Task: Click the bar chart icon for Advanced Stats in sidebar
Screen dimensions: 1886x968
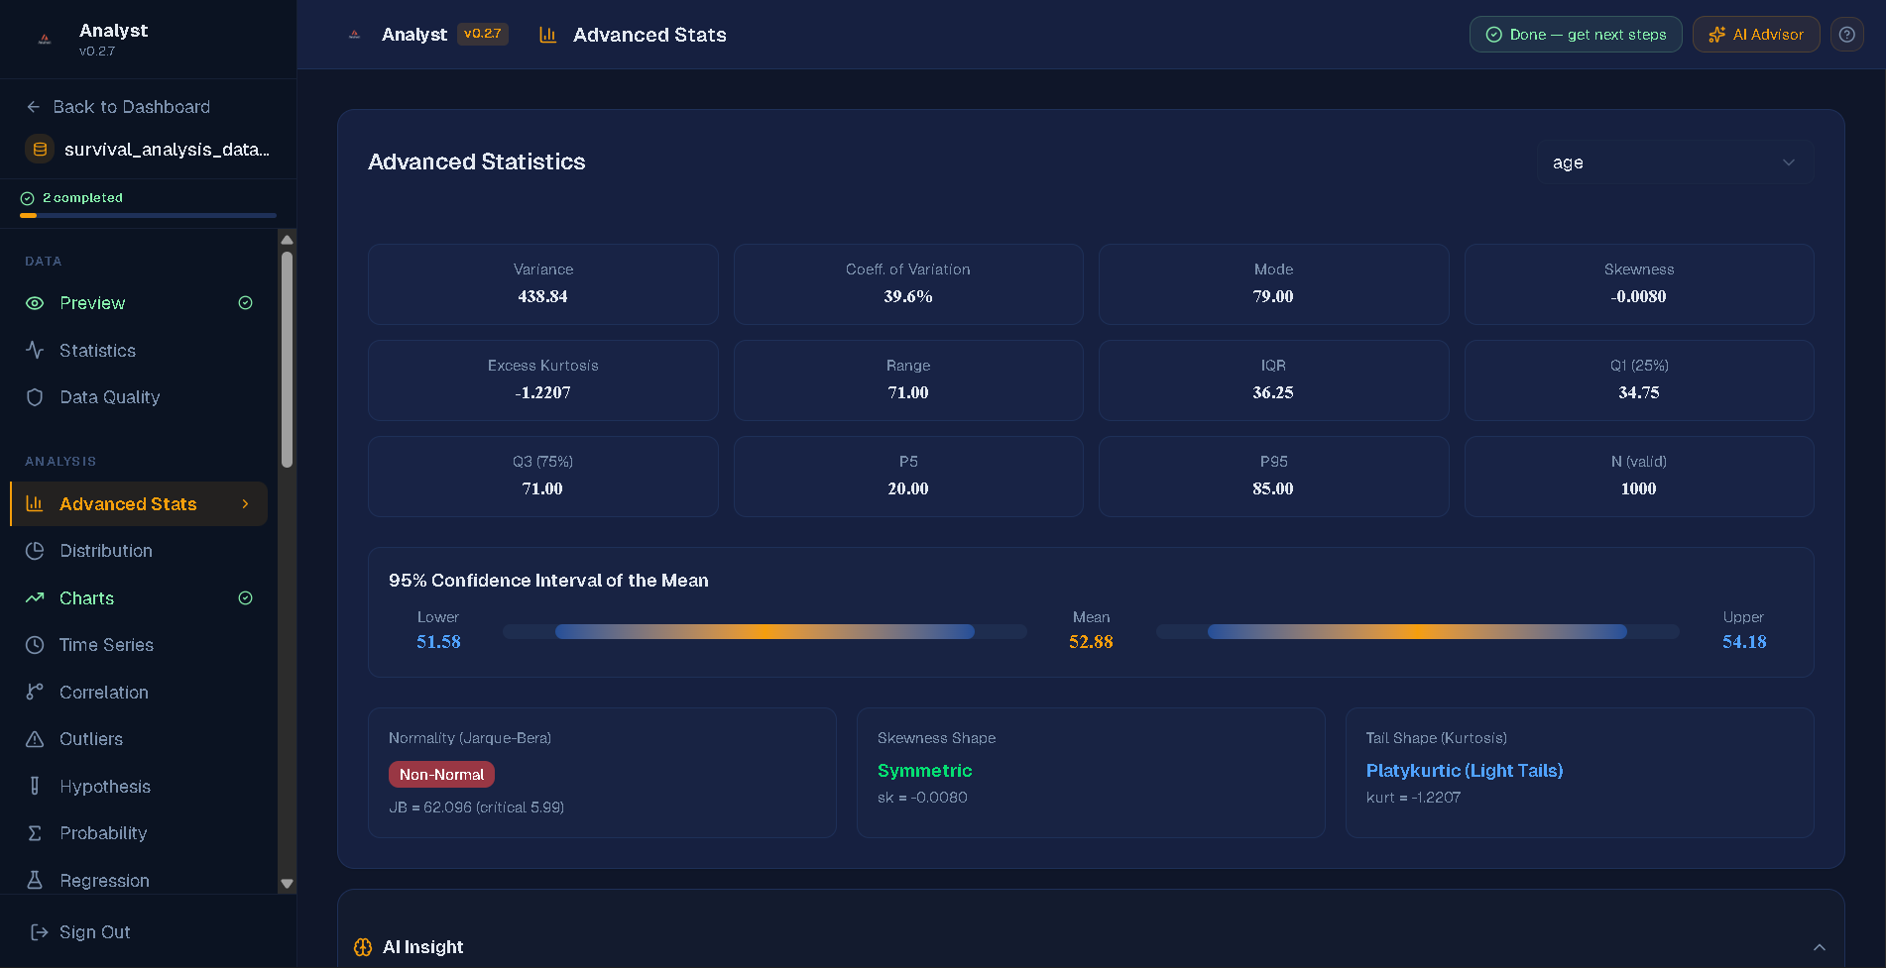Action: [35, 503]
